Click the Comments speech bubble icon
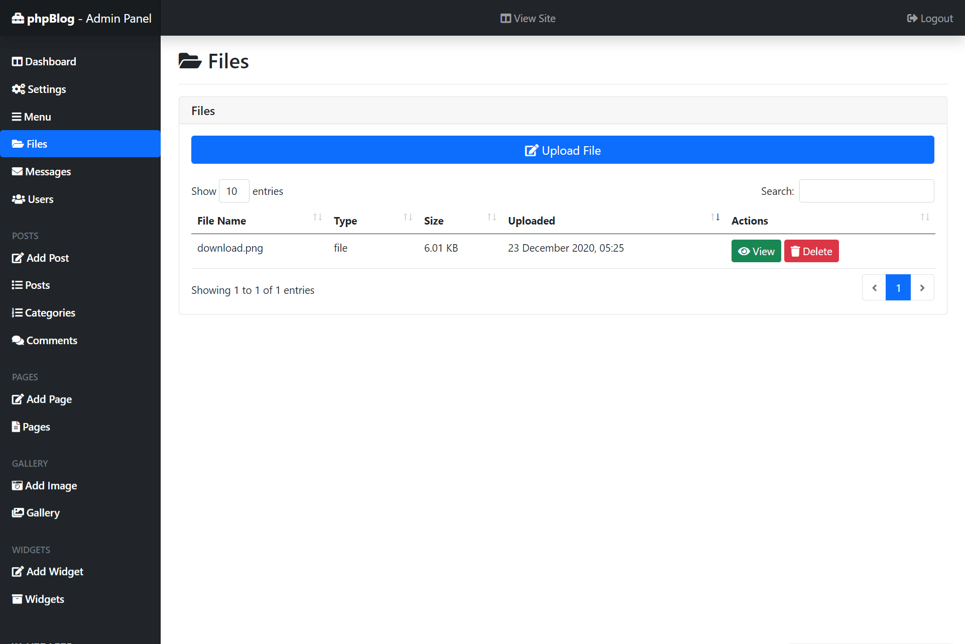Viewport: 965px width, 644px height. pos(18,341)
